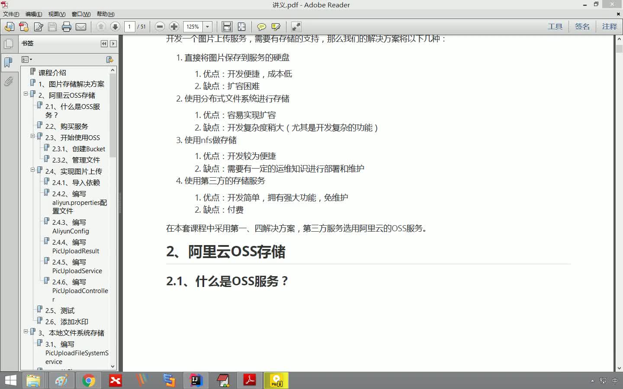
Task: Toggle fit one full page icon
Action: [x=241, y=27]
